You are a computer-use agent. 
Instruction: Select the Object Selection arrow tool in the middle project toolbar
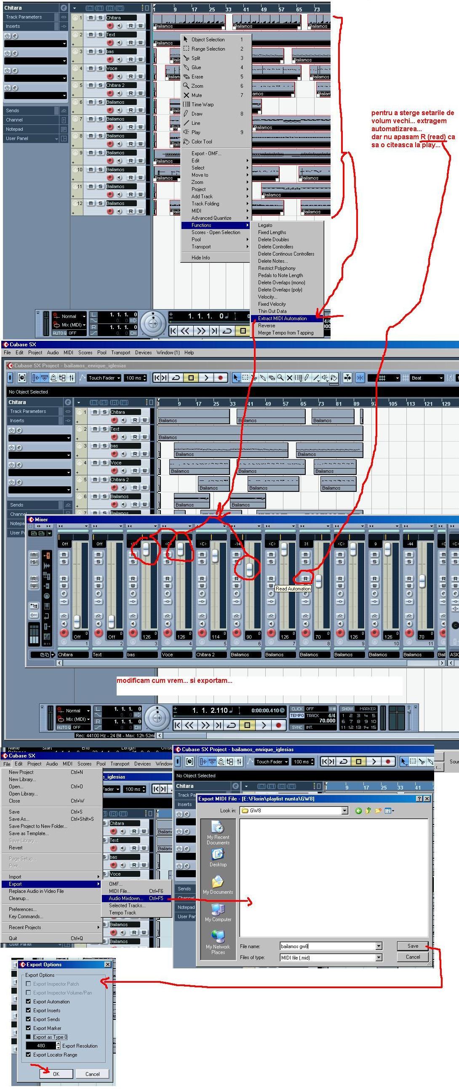point(236,378)
